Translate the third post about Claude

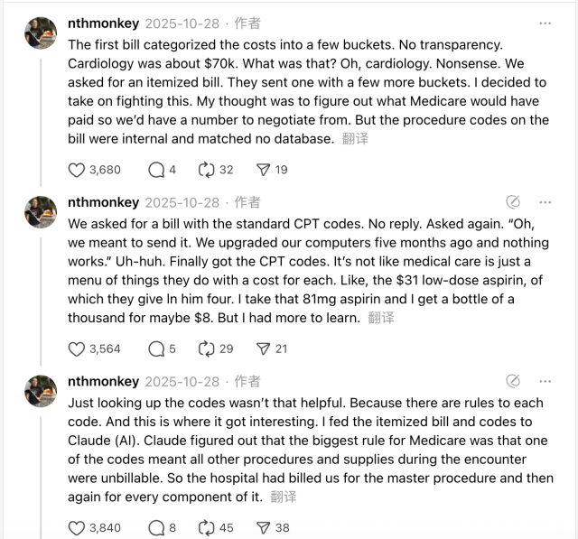[x=284, y=497]
